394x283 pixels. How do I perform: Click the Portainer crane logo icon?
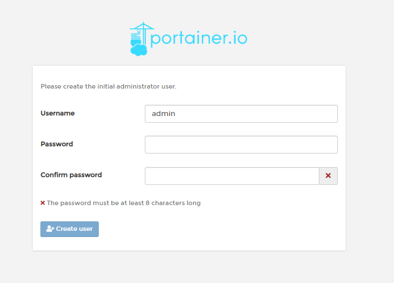coord(142,39)
